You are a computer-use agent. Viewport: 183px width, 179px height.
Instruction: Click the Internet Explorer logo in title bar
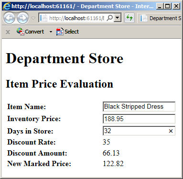(7, 6)
